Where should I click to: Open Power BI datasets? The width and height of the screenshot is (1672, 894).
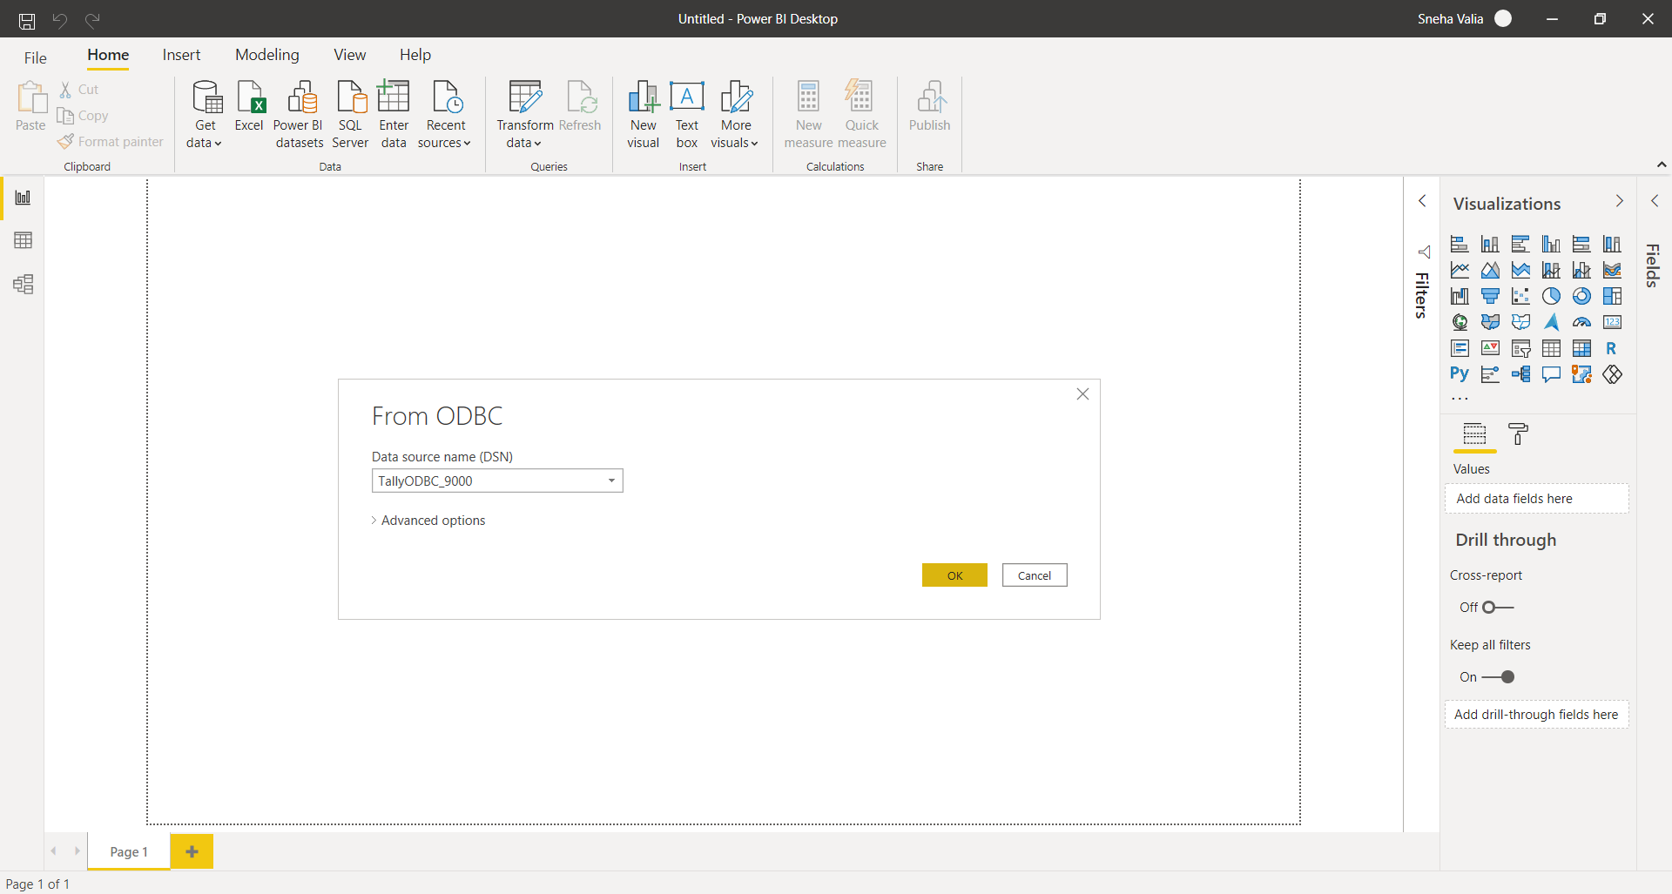pyautogui.click(x=299, y=114)
